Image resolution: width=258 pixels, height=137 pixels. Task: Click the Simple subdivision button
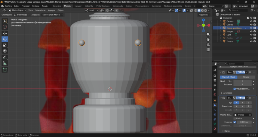click(246, 77)
